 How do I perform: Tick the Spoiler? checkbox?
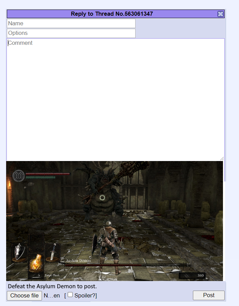click(70, 294)
